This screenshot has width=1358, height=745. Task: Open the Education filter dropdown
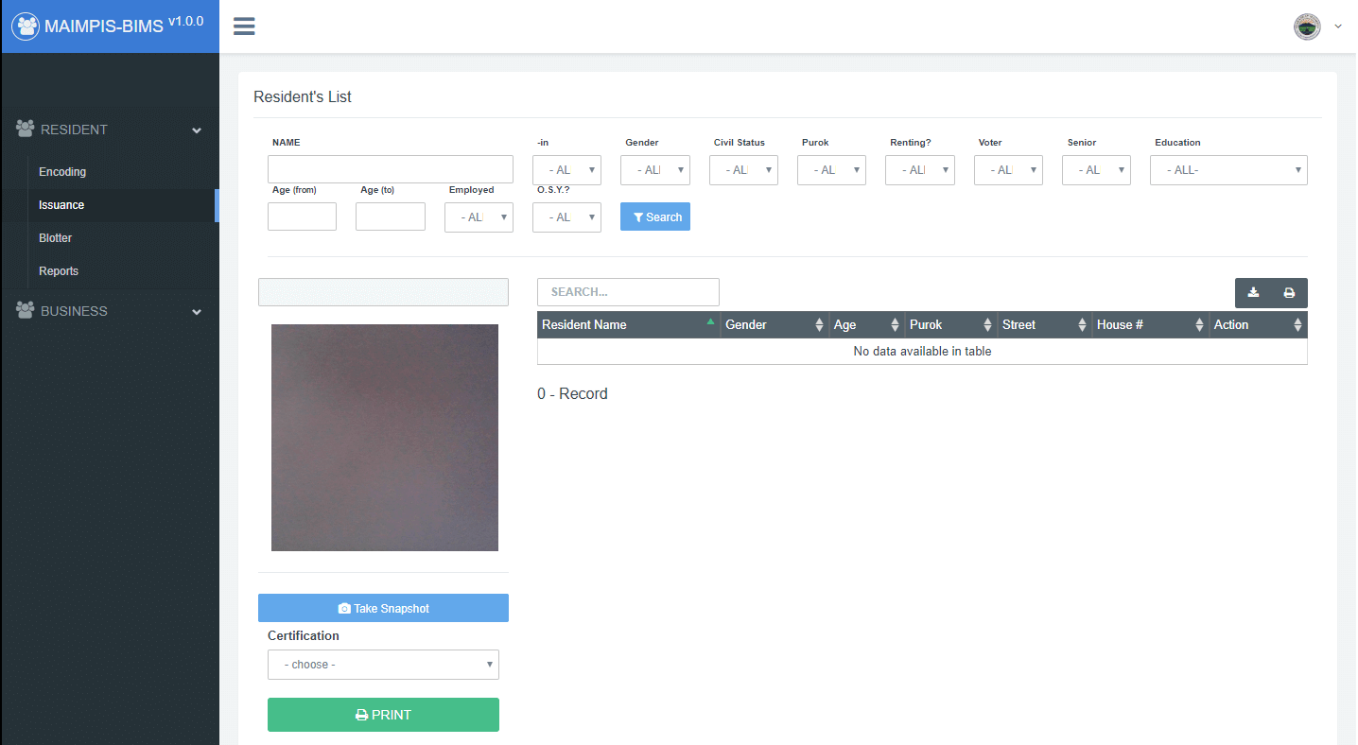(x=1227, y=170)
